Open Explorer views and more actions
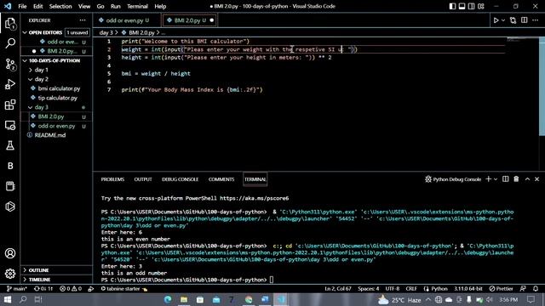 [83, 20]
